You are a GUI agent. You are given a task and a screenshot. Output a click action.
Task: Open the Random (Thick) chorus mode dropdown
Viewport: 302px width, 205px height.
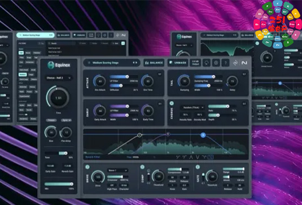[192, 107]
